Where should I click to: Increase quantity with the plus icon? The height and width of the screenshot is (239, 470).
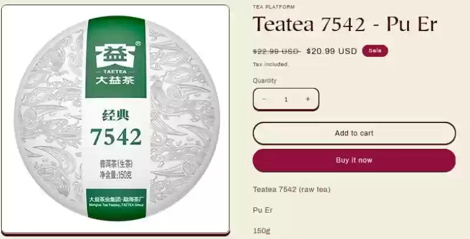point(308,99)
